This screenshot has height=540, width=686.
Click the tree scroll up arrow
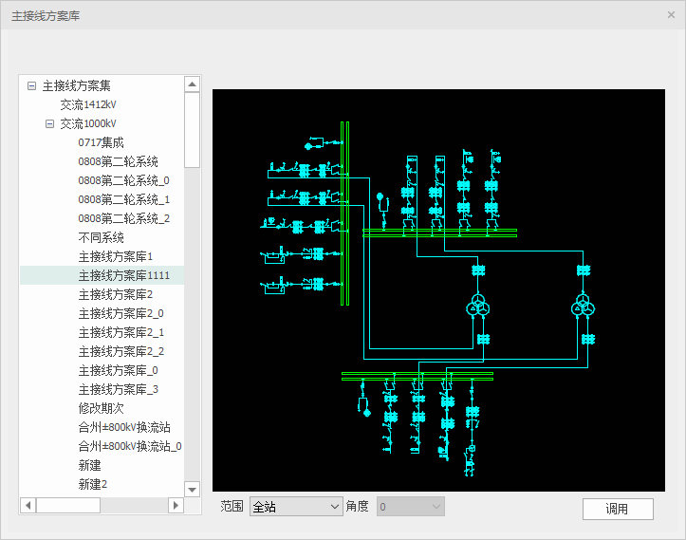tap(193, 84)
